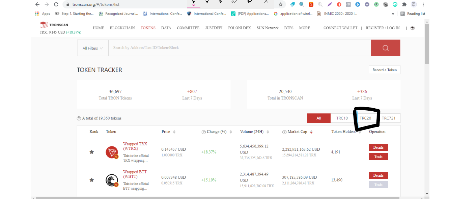Image resolution: width=449 pixels, height=199 pixels.
Task: Select the TRC20 filter tab
Action: point(365,118)
